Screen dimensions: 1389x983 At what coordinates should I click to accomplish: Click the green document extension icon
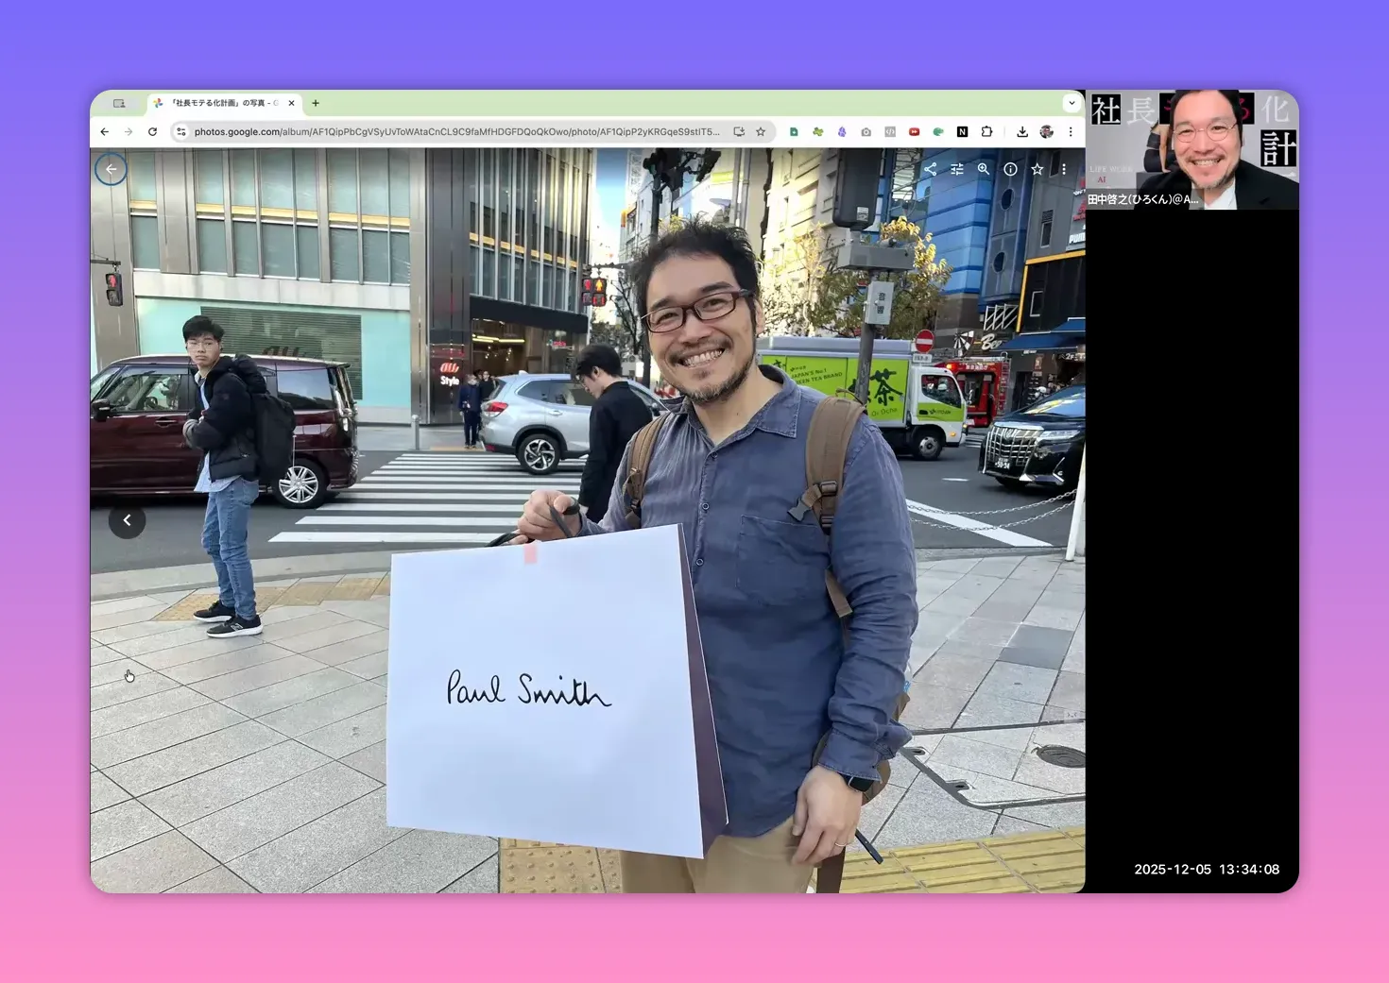tap(794, 131)
